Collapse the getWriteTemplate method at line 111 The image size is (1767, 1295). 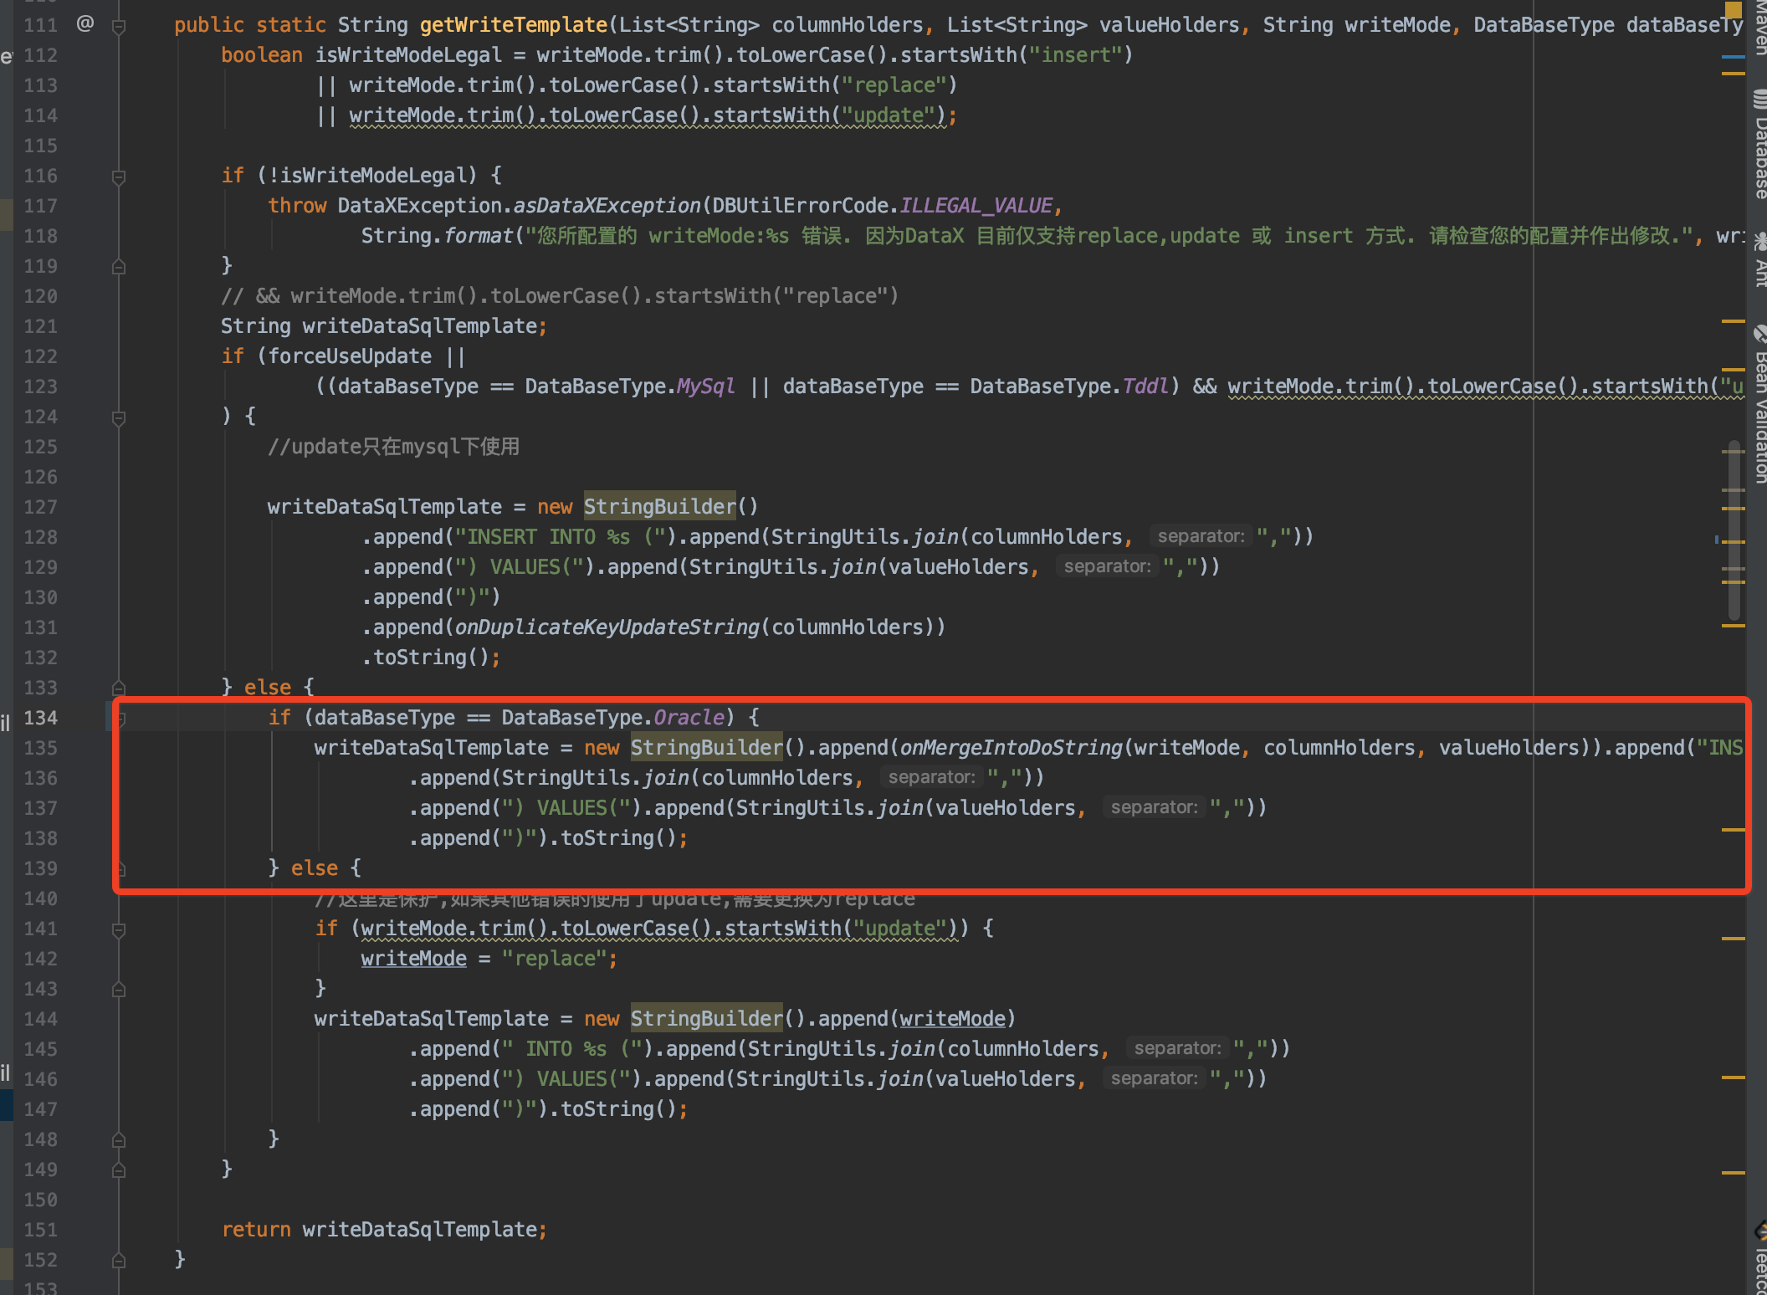tap(119, 26)
